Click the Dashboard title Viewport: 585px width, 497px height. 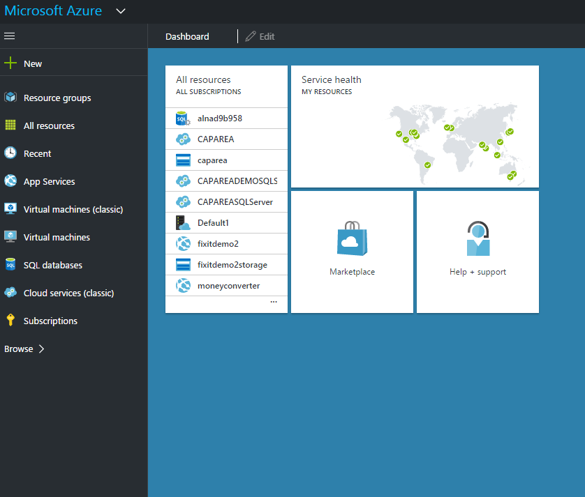click(x=187, y=36)
